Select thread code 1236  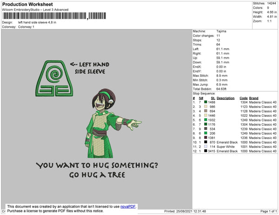244,138
